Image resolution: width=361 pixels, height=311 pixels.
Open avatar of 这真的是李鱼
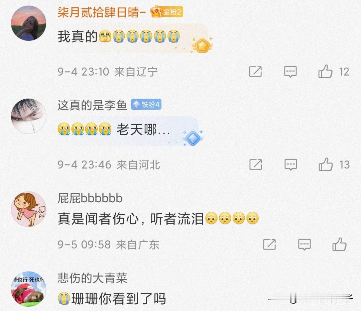tap(28, 116)
